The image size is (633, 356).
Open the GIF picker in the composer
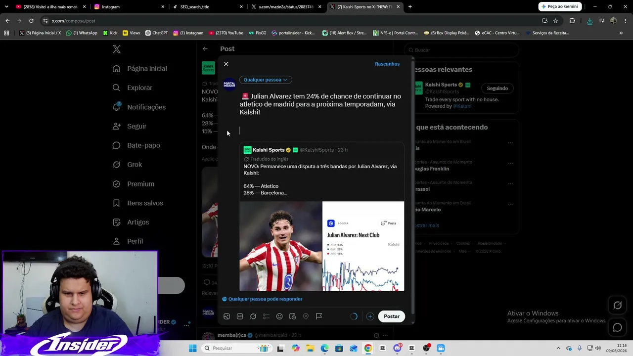240,316
